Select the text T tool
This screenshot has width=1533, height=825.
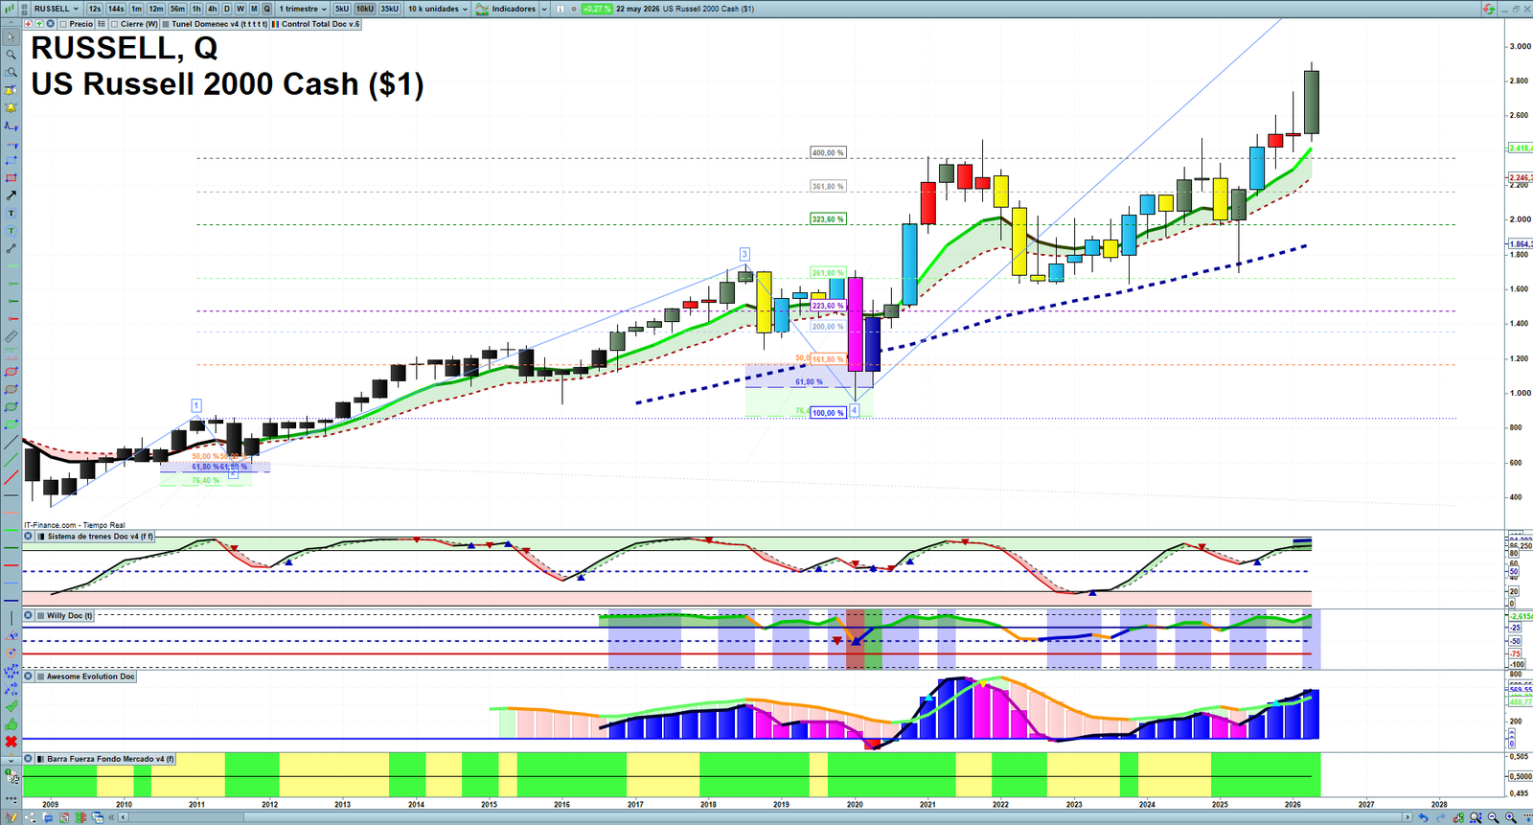click(x=11, y=214)
